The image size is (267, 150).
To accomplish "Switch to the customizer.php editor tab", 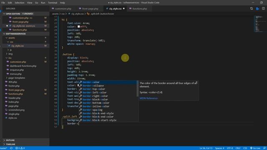I will pyautogui.click(x=63, y=9).
